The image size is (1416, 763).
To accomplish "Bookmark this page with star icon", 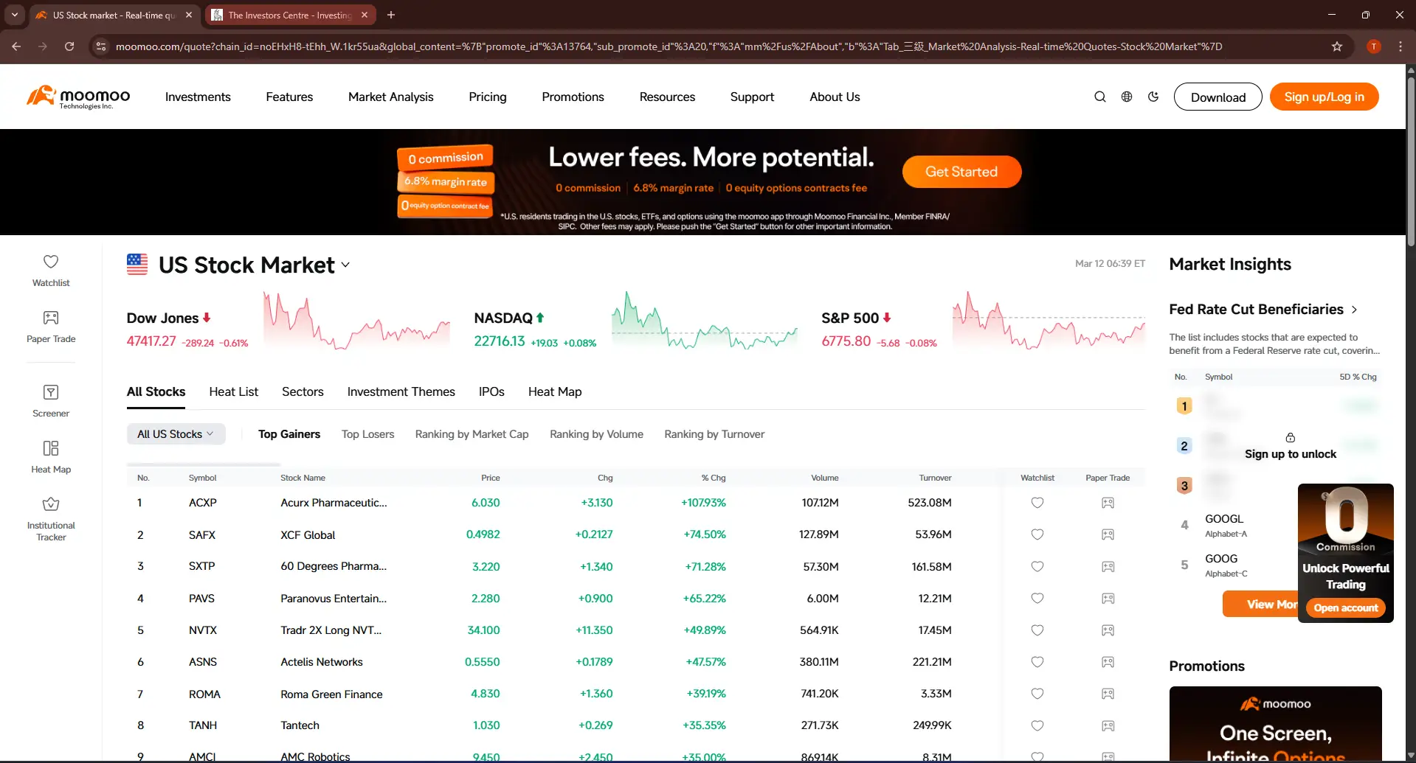I will tap(1337, 46).
